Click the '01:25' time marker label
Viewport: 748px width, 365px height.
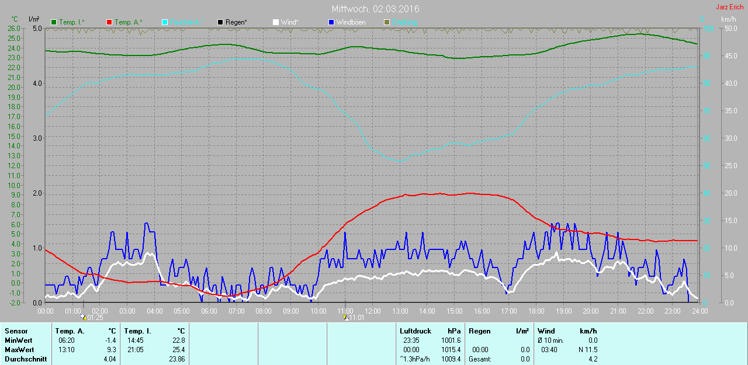point(95,318)
